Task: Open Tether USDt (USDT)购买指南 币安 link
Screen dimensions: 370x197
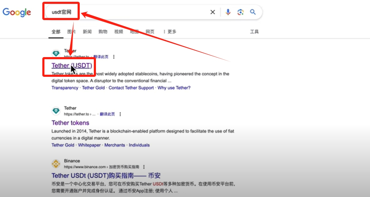Action: point(106,176)
